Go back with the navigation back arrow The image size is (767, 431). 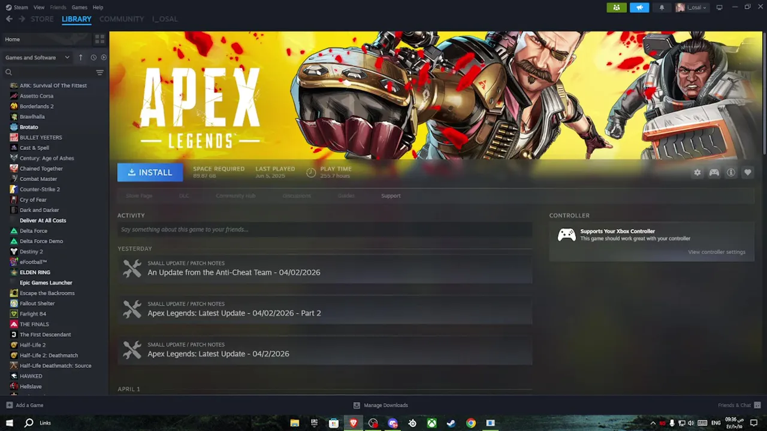(x=9, y=19)
